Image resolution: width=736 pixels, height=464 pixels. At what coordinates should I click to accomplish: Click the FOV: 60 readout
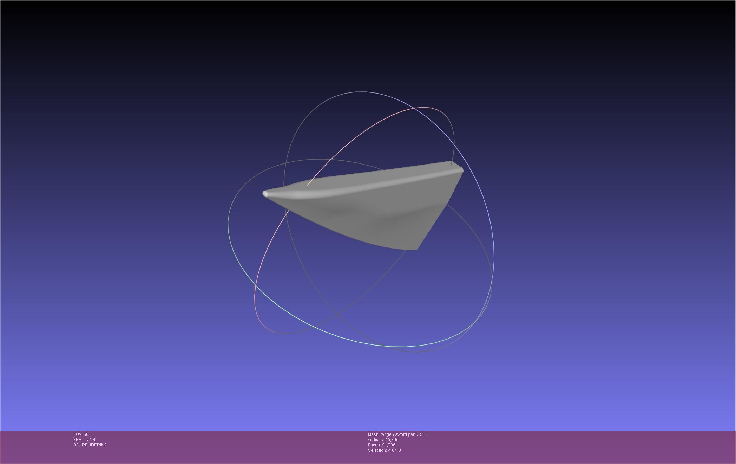point(81,434)
